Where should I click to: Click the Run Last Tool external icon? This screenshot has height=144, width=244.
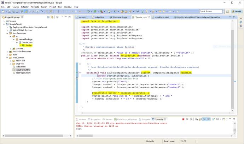(x=101, y=11)
